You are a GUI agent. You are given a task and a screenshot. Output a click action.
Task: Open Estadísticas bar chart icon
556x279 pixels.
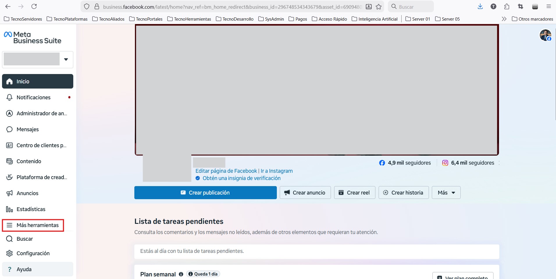tap(10, 209)
